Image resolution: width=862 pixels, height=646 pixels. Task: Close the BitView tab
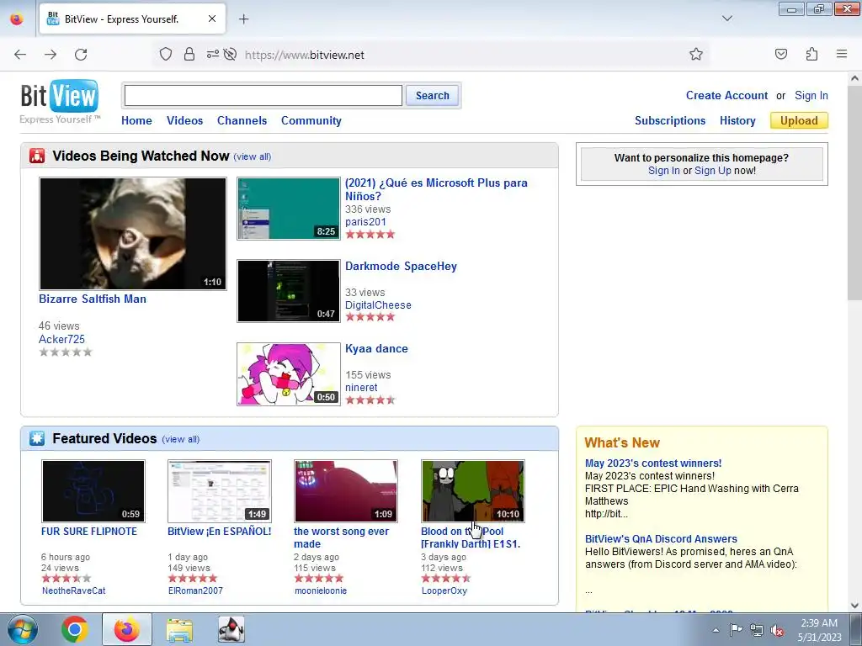[x=212, y=19]
